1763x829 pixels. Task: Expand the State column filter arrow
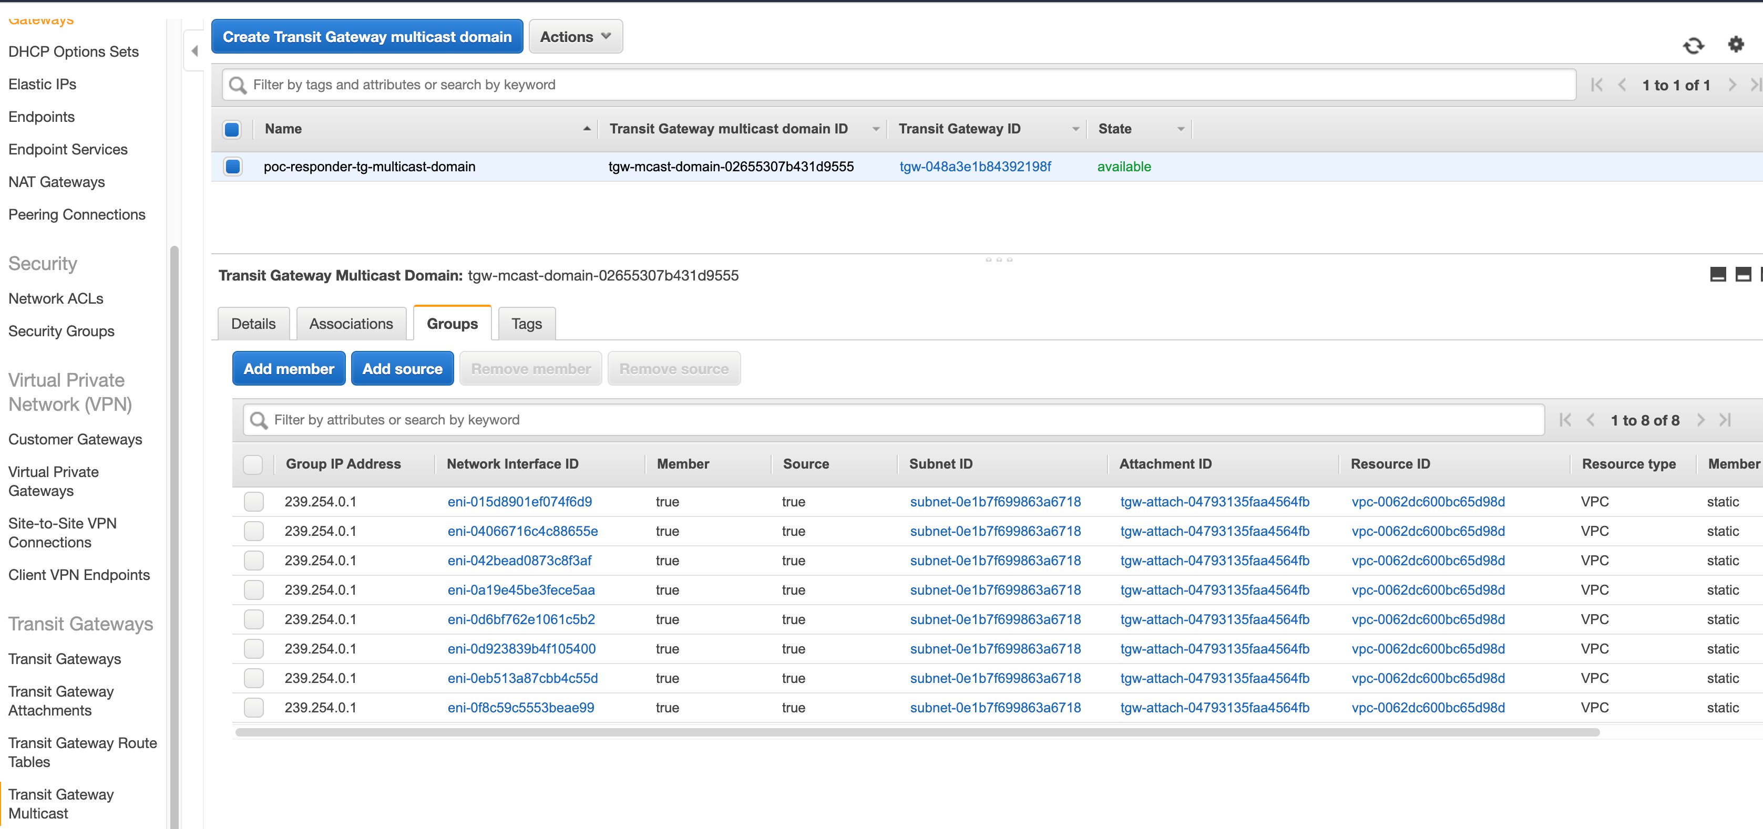(1180, 129)
